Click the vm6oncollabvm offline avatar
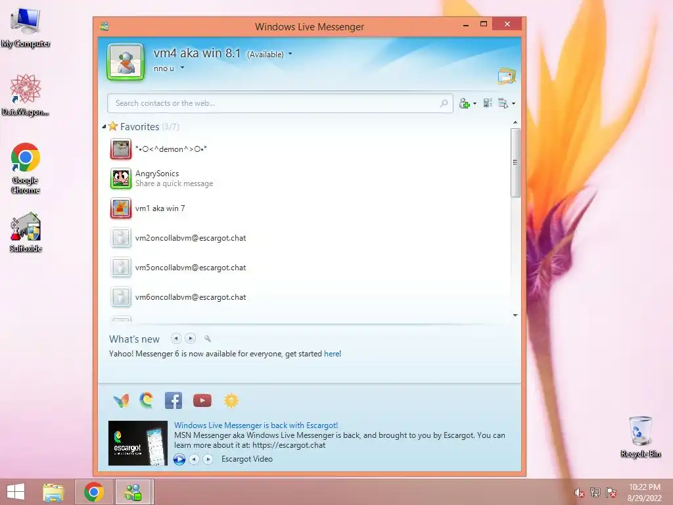This screenshot has height=505, width=673. 121,297
